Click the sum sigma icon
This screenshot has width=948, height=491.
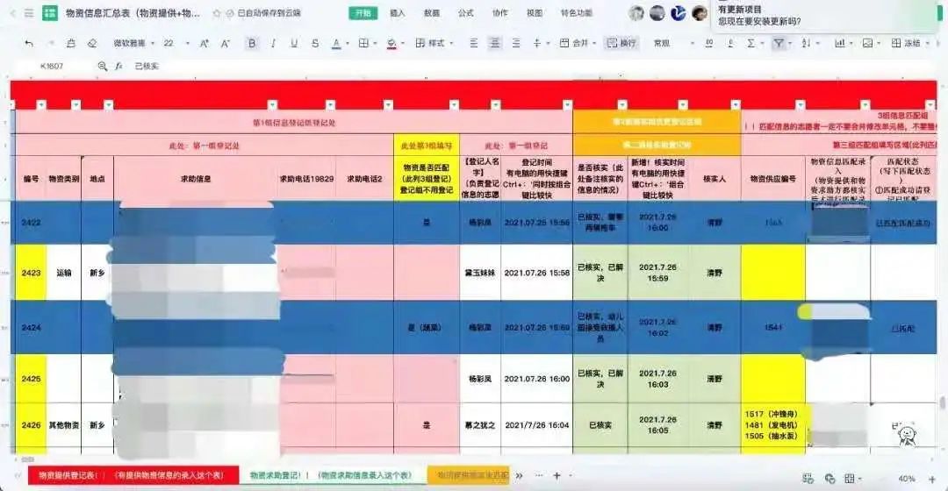tap(750, 44)
